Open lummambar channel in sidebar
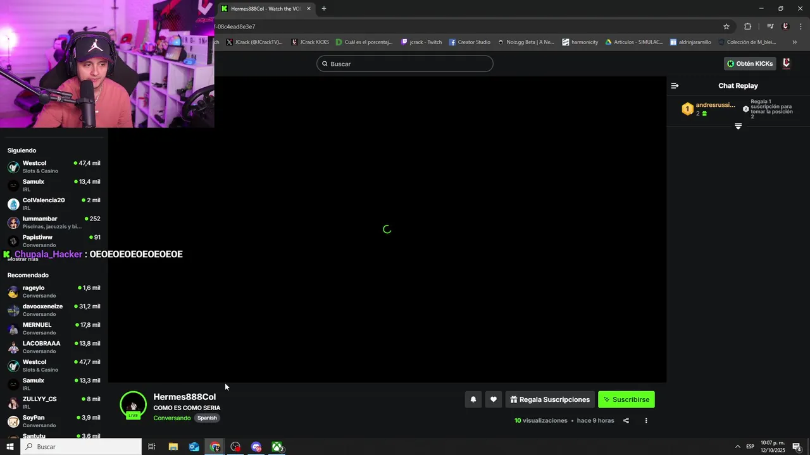The height and width of the screenshot is (455, 810). tap(54, 222)
